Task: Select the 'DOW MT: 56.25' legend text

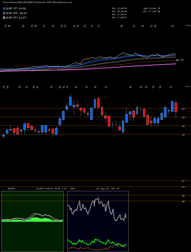Action: point(16,13)
